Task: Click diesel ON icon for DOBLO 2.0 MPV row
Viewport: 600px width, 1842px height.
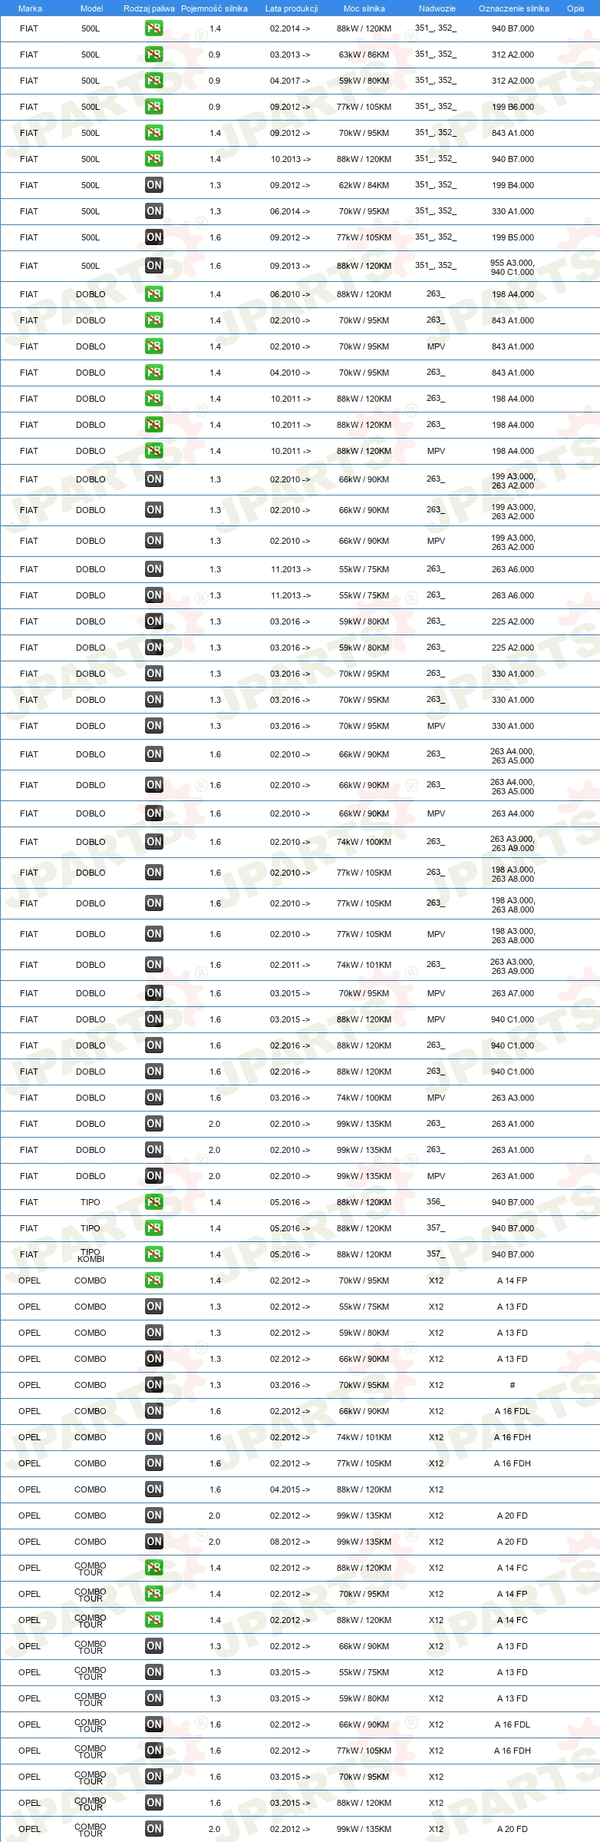Action: (154, 1176)
